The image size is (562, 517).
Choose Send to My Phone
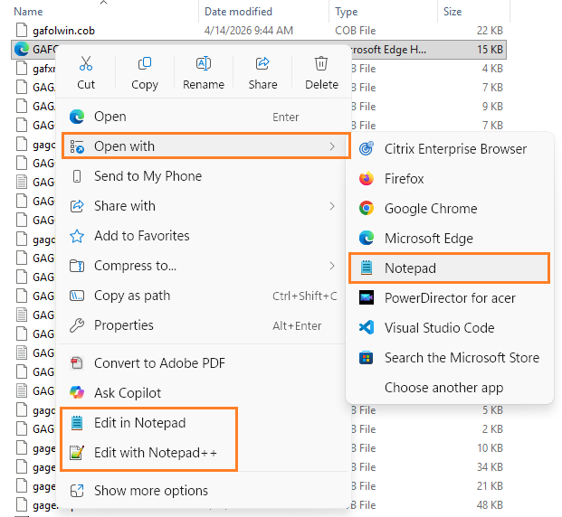[x=203, y=176]
